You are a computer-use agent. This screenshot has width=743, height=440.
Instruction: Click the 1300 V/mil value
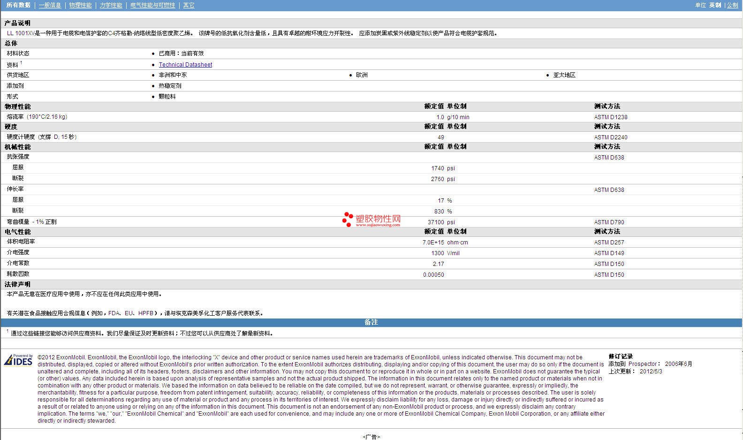point(445,253)
